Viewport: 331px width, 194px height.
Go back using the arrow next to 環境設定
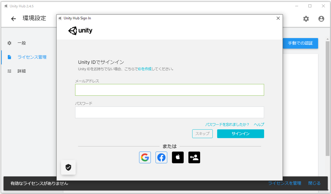[x=13, y=19]
